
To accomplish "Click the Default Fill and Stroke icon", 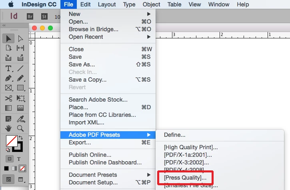I will [8, 150].
